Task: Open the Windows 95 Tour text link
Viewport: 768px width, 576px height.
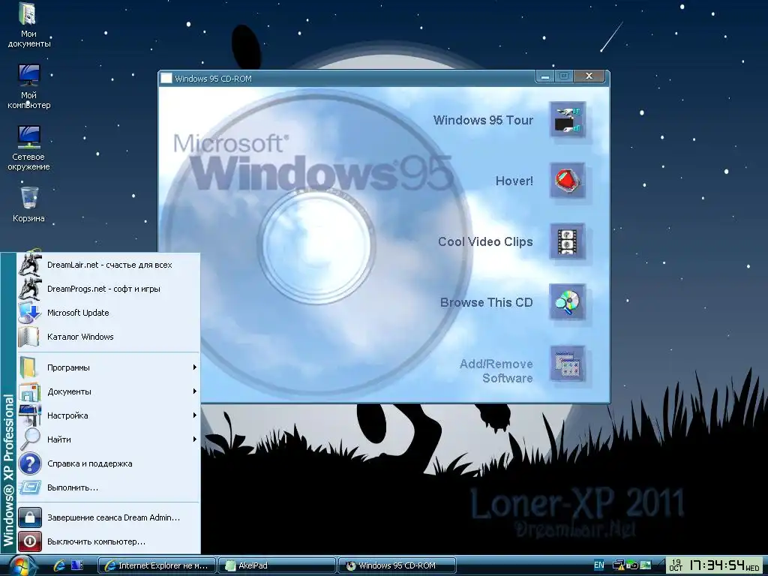Action: tap(483, 120)
